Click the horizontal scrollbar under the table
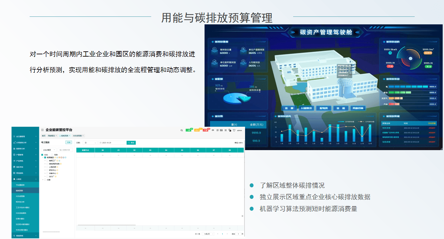This screenshot has height=239, width=444. point(106,225)
